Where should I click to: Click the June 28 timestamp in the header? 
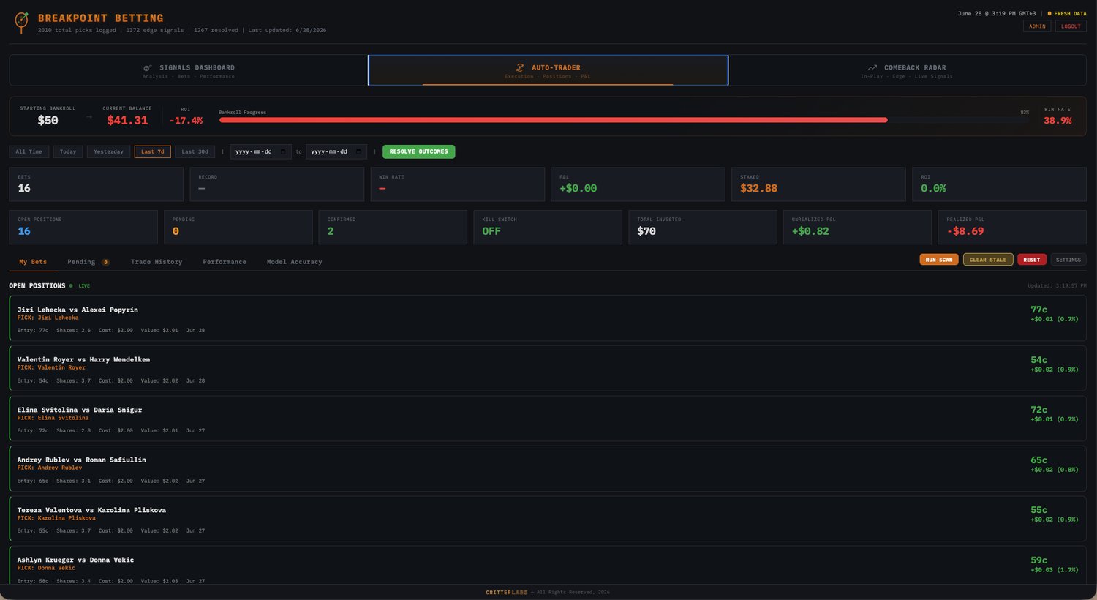click(x=997, y=13)
